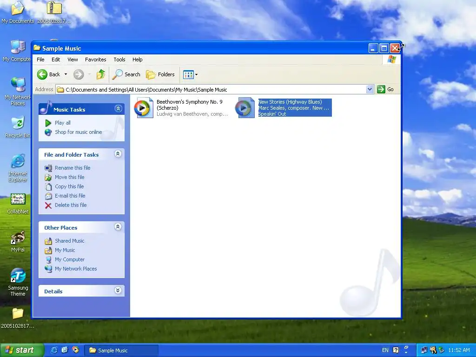
Task: Collapse the Music Tasks panel
Action: point(119,109)
